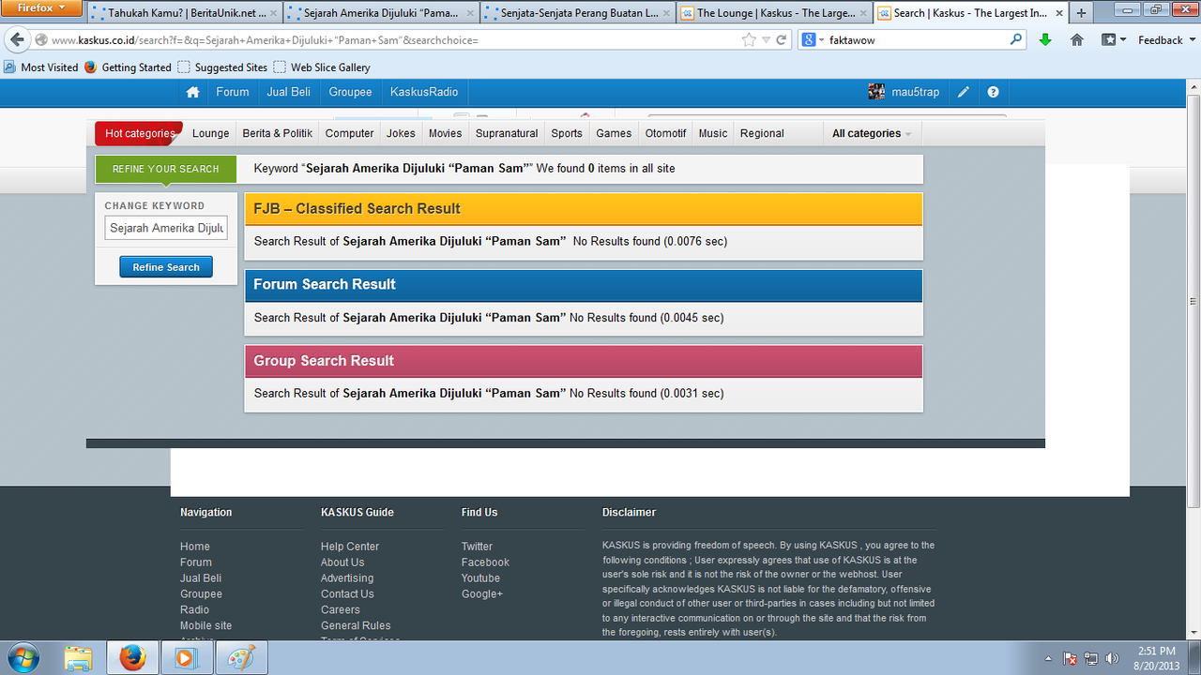Viewport: 1201px width, 675px height.
Task: Open Web Slice Gallery bookmark
Action: point(322,67)
